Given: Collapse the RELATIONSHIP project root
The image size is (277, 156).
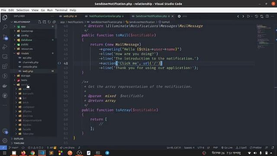Looking at the screenshot, I should [x=22, y=22].
